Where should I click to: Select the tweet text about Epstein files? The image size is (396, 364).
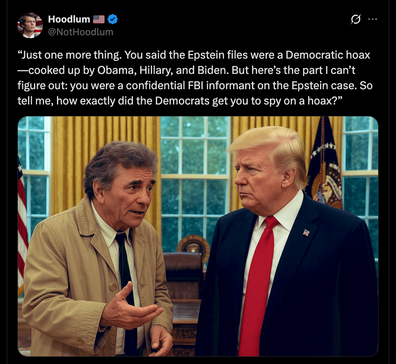coord(195,78)
